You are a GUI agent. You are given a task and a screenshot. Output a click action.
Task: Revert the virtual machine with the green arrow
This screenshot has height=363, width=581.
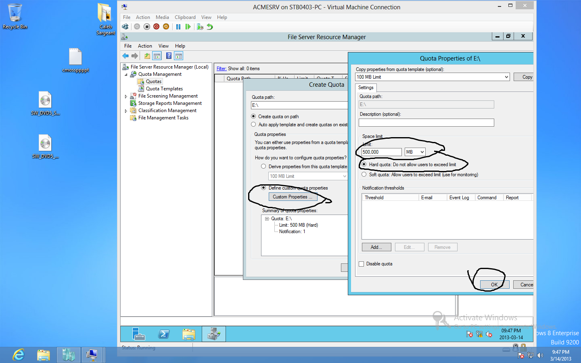(x=210, y=27)
